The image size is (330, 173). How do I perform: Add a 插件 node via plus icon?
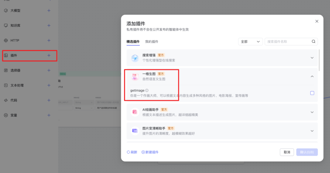point(49,56)
